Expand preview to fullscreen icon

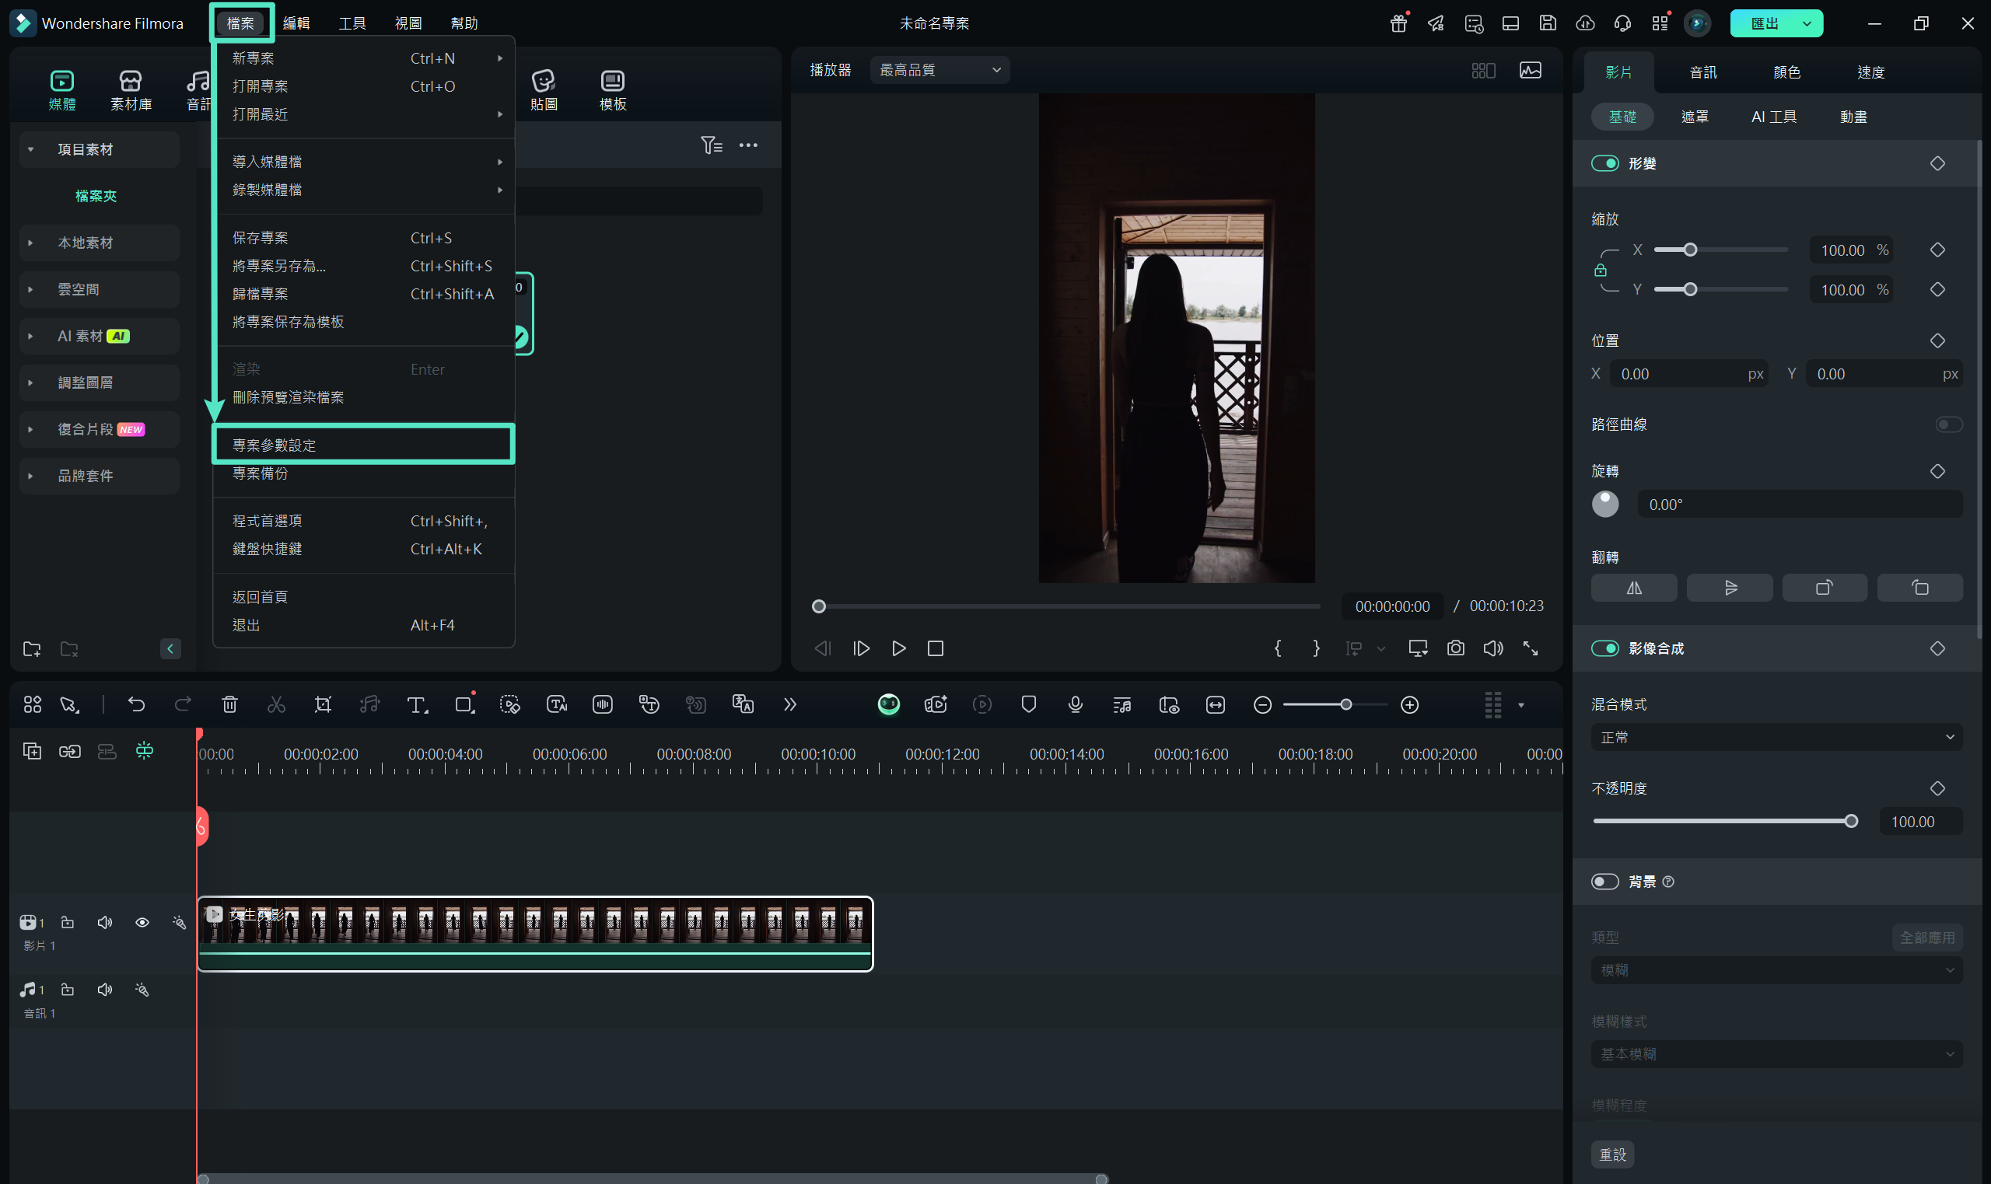[x=1531, y=648]
